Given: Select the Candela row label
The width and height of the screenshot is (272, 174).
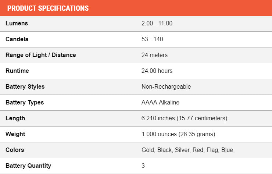Looking at the screenshot, I should (x=17, y=39).
